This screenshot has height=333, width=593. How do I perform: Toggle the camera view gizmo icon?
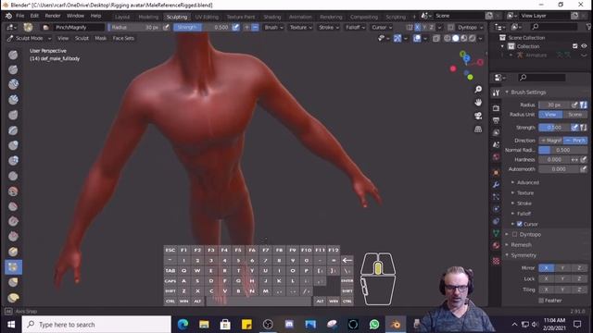(x=478, y=116)
